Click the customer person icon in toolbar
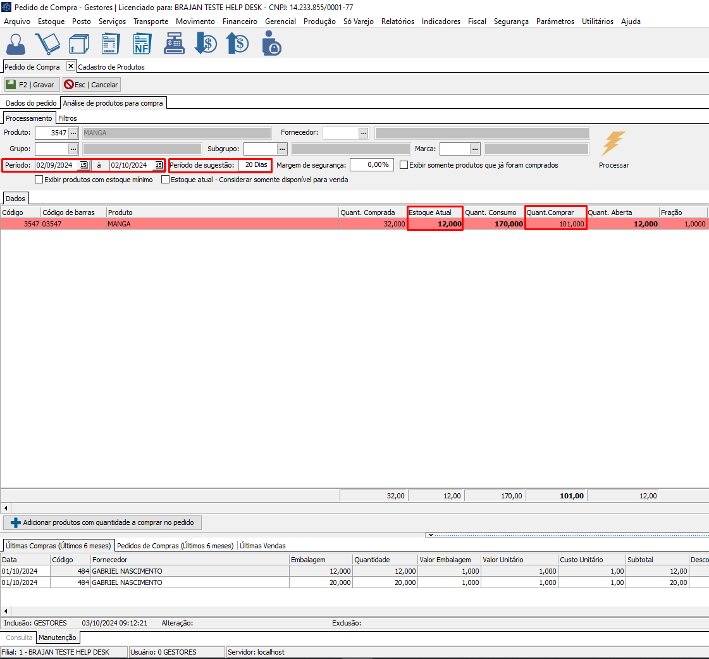 click(16, 44)
